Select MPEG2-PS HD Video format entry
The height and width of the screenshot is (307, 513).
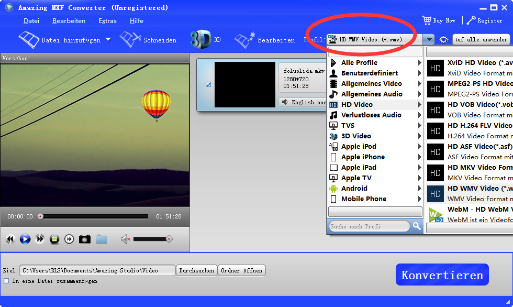pyautogui.click(x=470, y=89)
